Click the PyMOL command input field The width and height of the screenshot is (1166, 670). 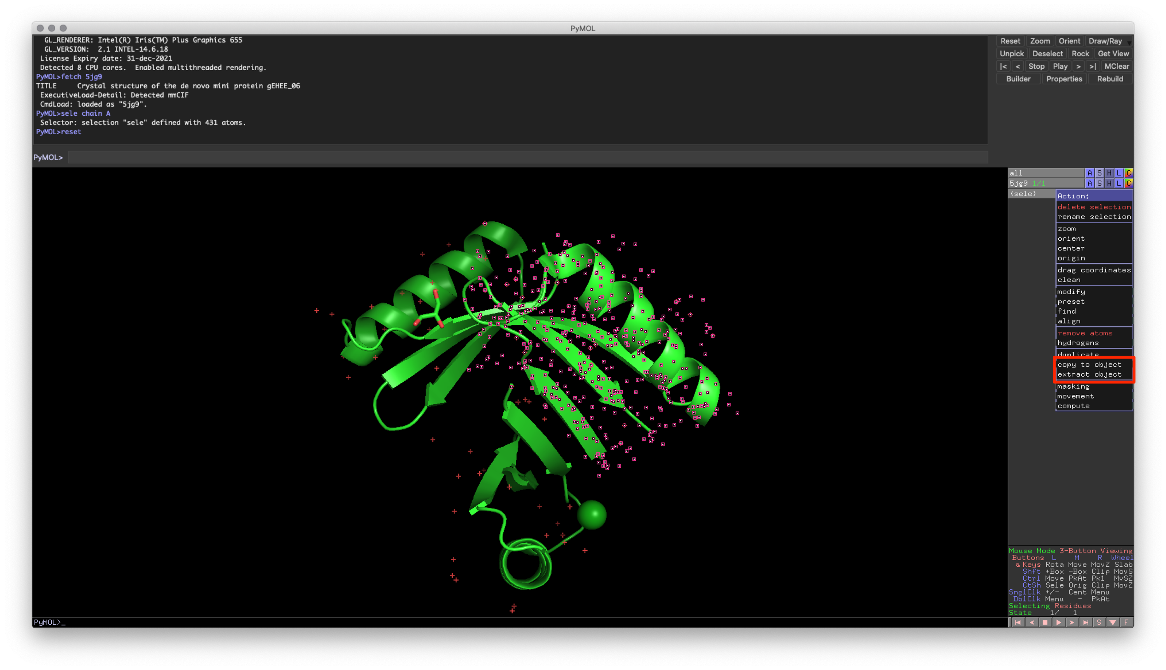pyautogui.click(x=528, y=157)
